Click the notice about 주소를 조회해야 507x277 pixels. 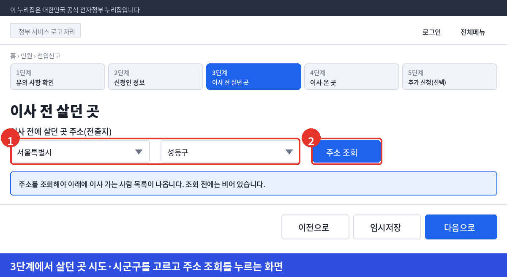tap(253, 184)
